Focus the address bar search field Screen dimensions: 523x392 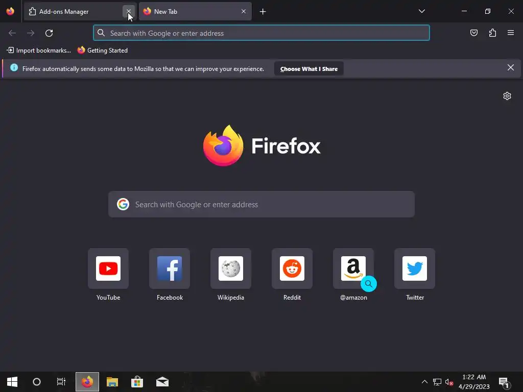(x=261, y=33)
